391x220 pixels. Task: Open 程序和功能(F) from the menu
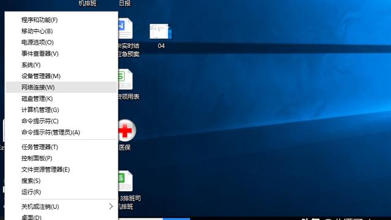pos(61,20)
